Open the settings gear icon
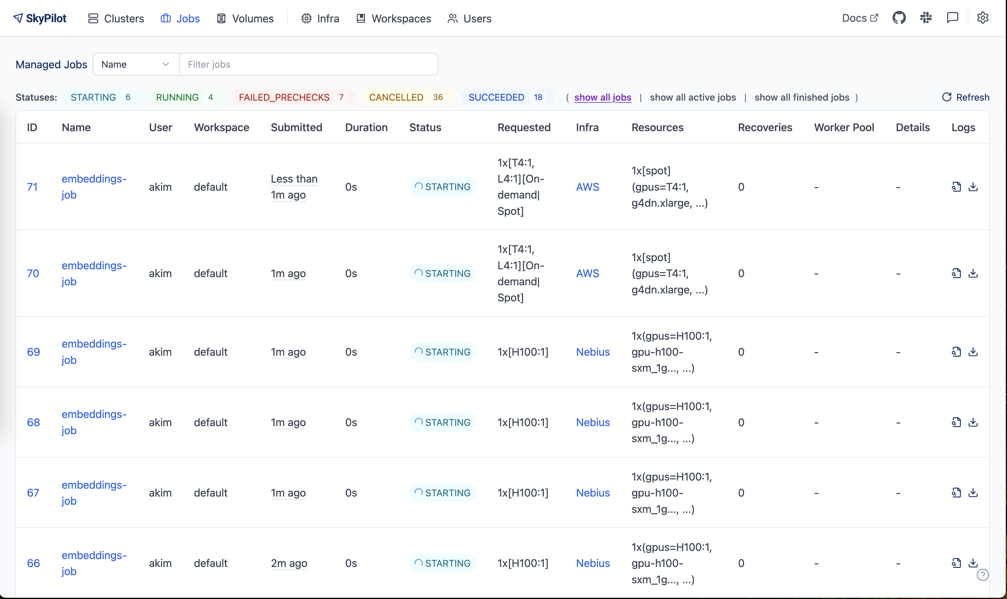The height and width of the screenshot is (599, 1007). click(983, 18)
